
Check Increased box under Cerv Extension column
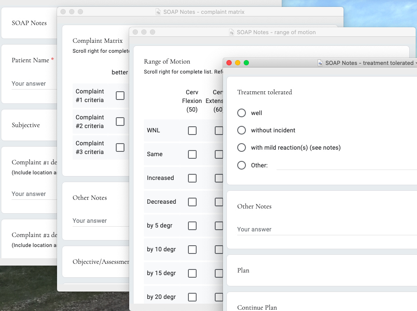pos(219,178)
